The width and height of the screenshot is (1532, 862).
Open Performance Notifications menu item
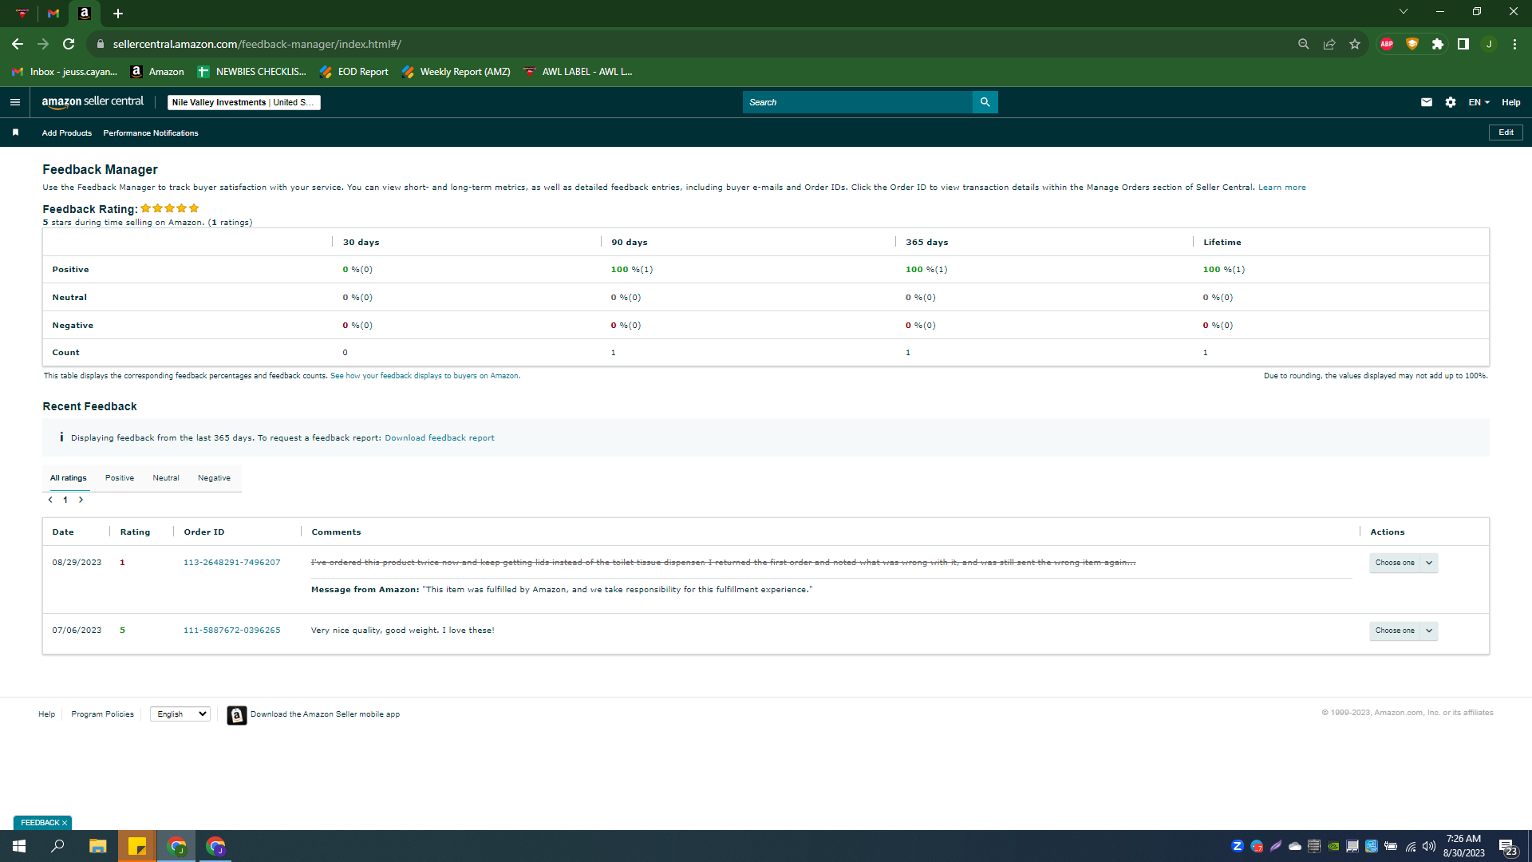tap(151, 133)
